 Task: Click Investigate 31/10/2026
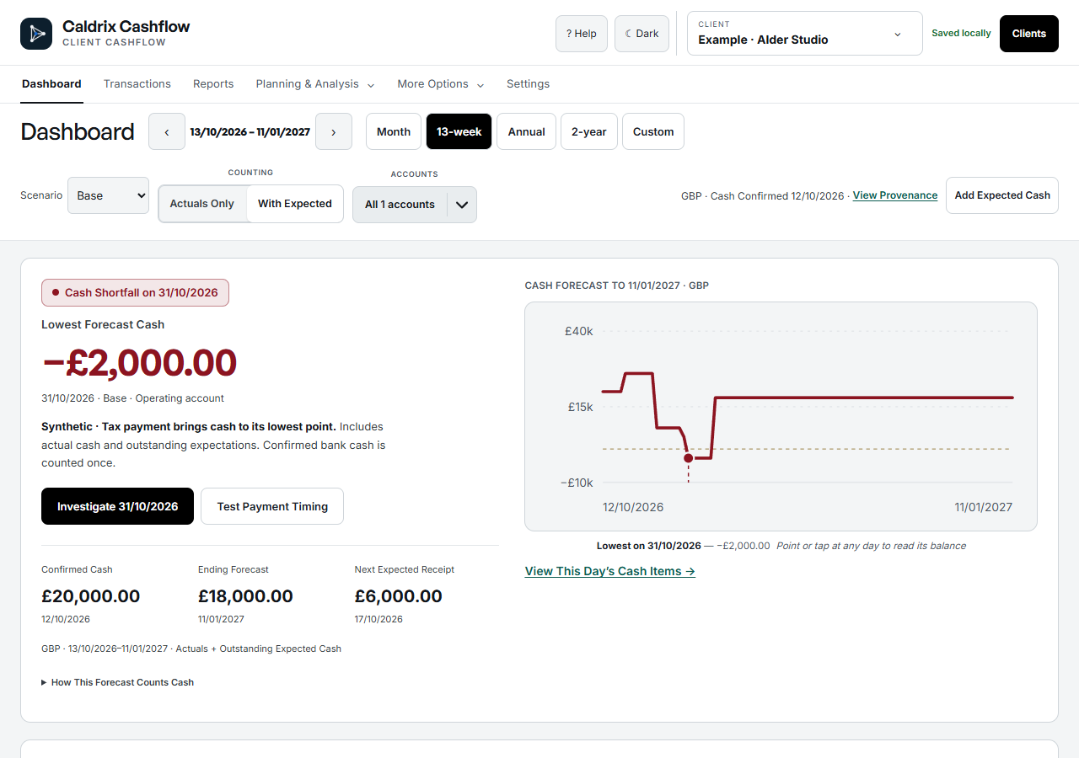[118, 506]
